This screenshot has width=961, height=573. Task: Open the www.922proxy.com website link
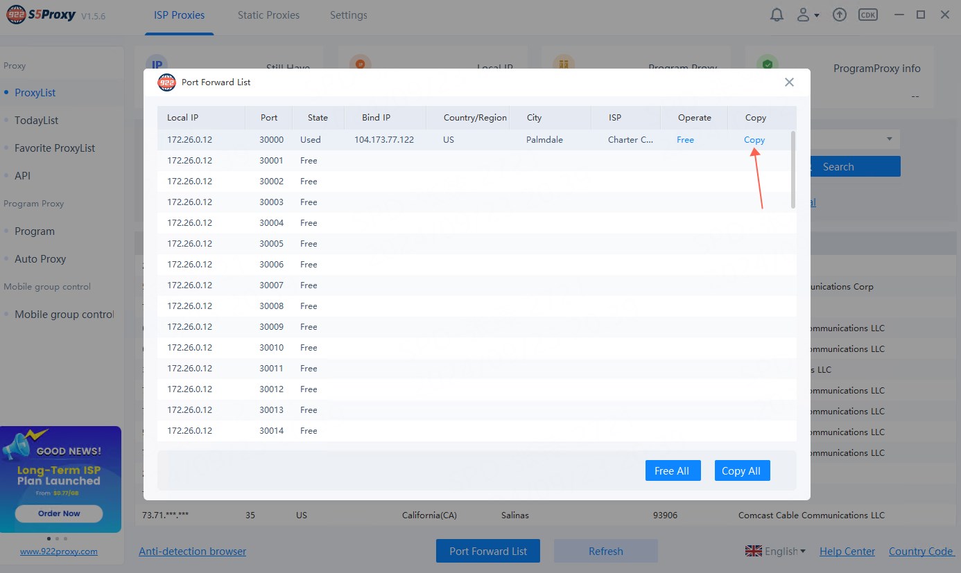click(59, 552)
